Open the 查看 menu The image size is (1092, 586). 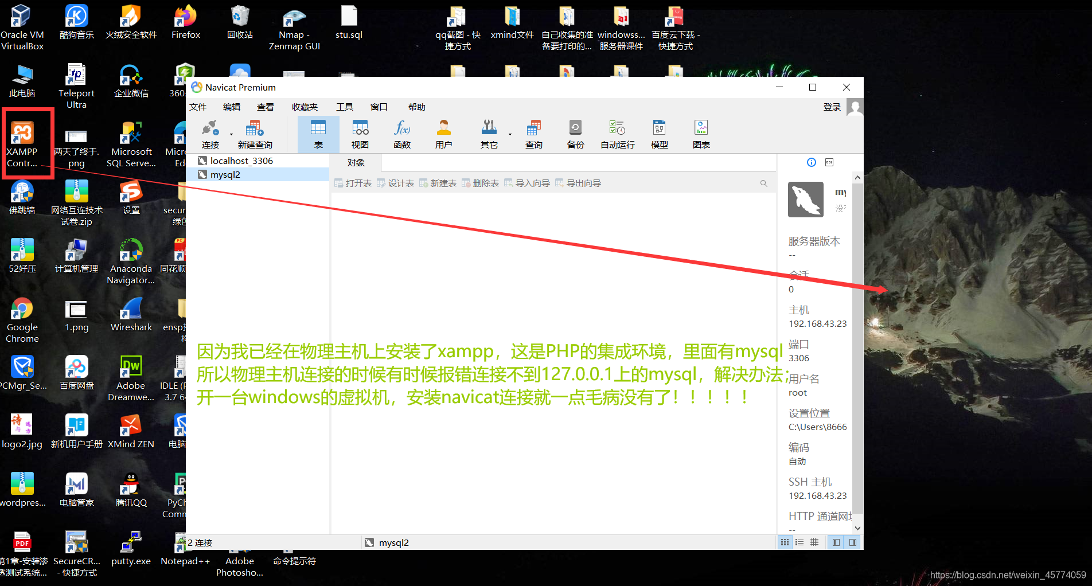tap(266, 107)
